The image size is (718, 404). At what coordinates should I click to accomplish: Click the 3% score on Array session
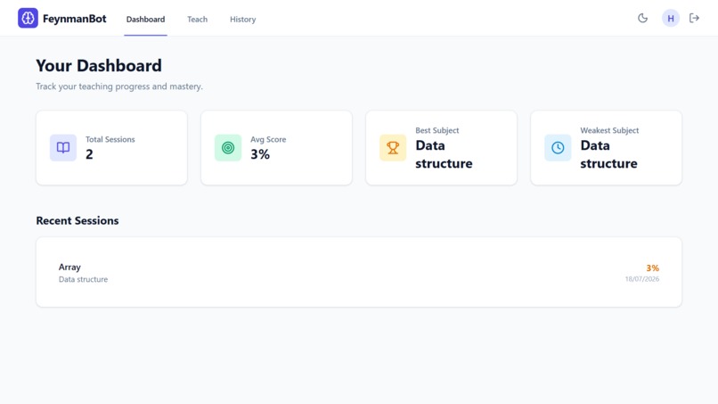(x=652, y=268)
